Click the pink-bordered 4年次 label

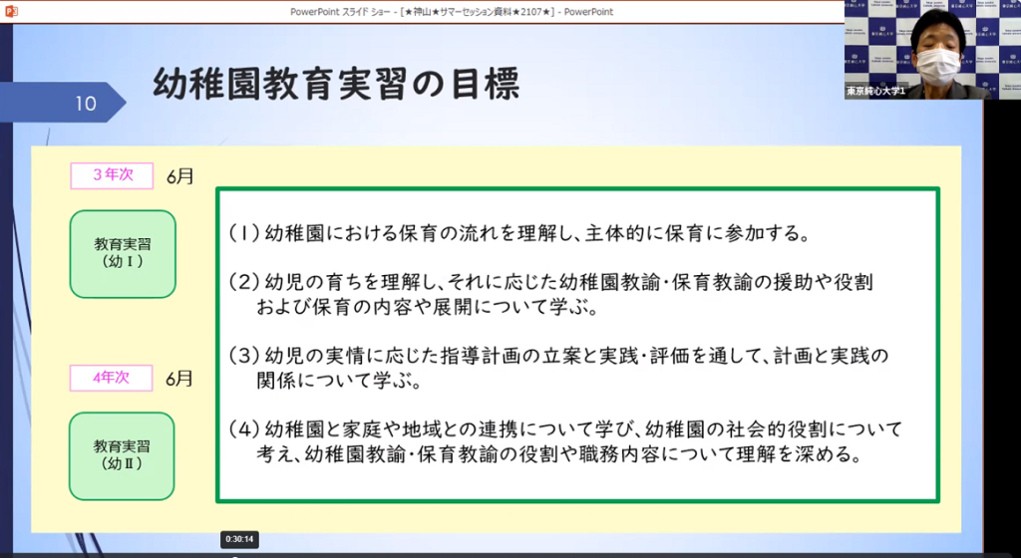coord(111,378)
